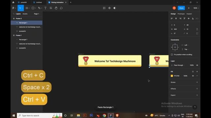Align selection to the bottom
Screen dimensions: 211x118
click(x=193, y=18)
